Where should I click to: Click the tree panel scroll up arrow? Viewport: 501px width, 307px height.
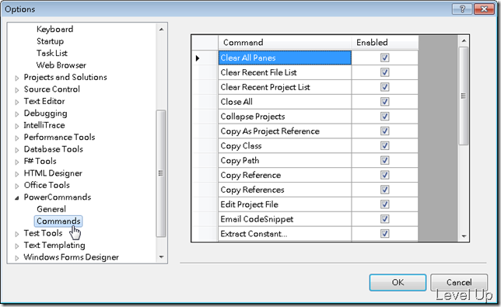[161, 30]
